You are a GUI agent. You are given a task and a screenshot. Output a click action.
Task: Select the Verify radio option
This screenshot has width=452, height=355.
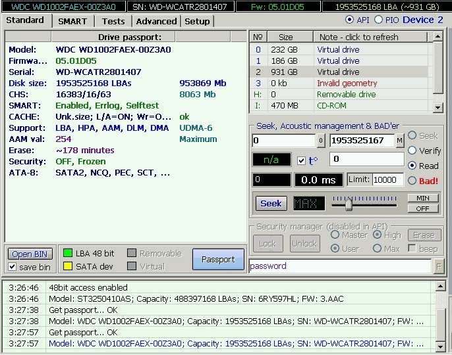click(x=412, y=151)
